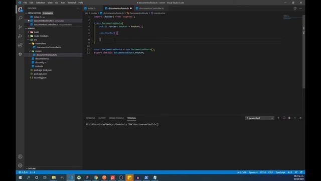Maximize the terminal panel with up chevron
This screenshot has width=321, height=181.
(x=295, y=118)
